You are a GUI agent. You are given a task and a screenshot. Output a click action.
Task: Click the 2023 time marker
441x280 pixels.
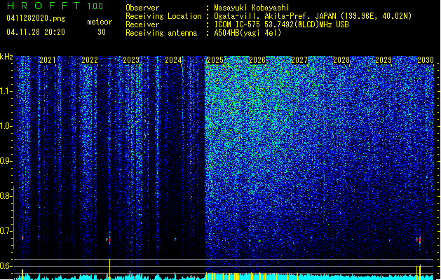coord(131,60)
